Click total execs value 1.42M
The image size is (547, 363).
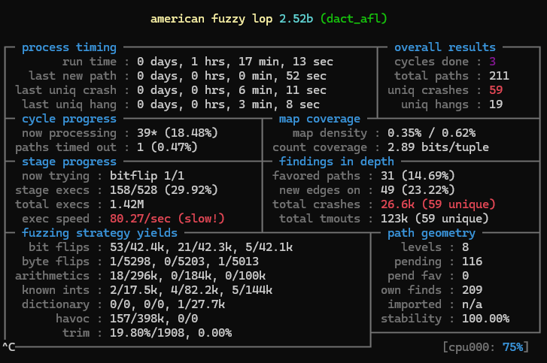click(x=126, y=204)
